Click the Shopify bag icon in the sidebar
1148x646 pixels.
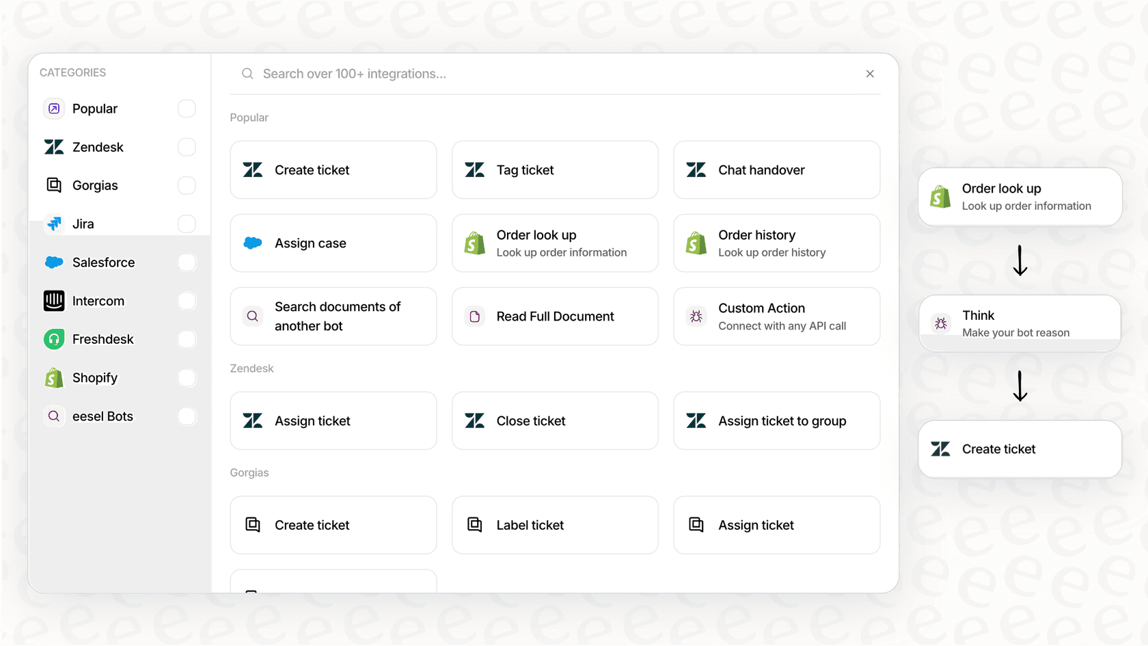[53, 377]
